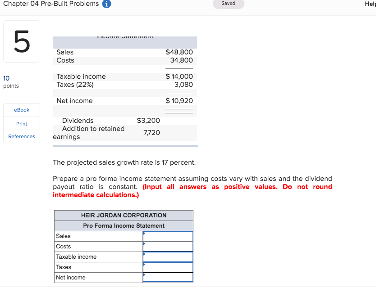Viewport: 376px width, 288px height.
Task: Click the hint marker beside Net income field
Action: [144, 275]
